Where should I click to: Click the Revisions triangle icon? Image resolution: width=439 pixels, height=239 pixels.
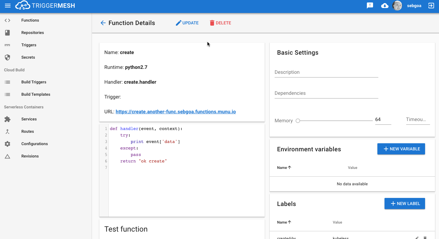(x=7, y=156)
